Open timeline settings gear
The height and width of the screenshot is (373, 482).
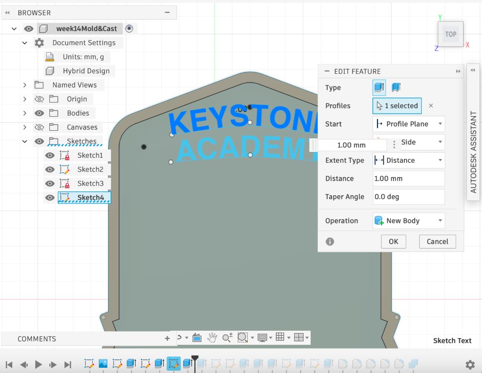coord(470,365)
